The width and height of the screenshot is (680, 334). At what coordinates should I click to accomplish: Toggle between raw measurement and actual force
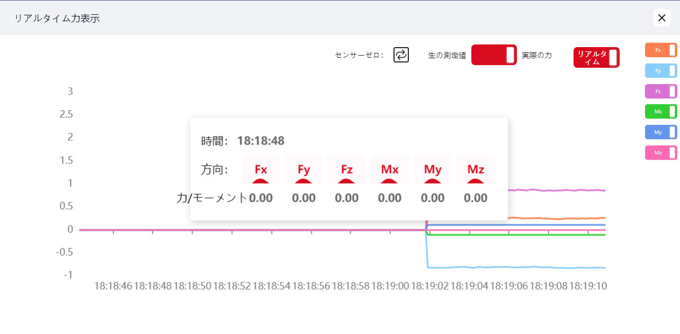(x=494, y=55)
